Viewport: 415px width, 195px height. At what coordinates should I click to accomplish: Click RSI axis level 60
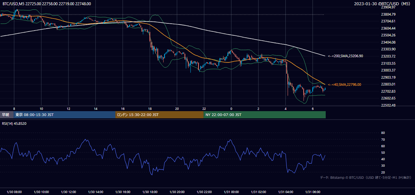click(x=383, y=146)
